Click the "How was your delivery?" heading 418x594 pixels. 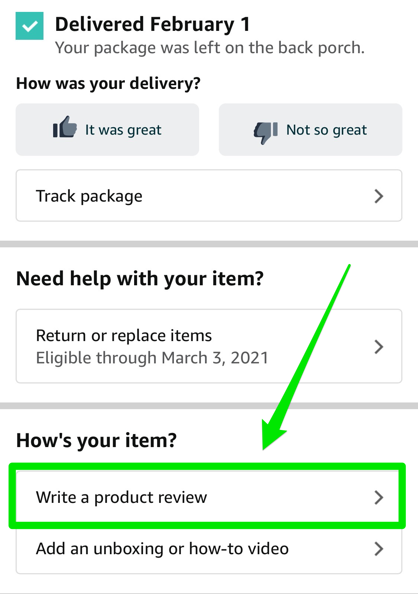(x=108, y=83)
